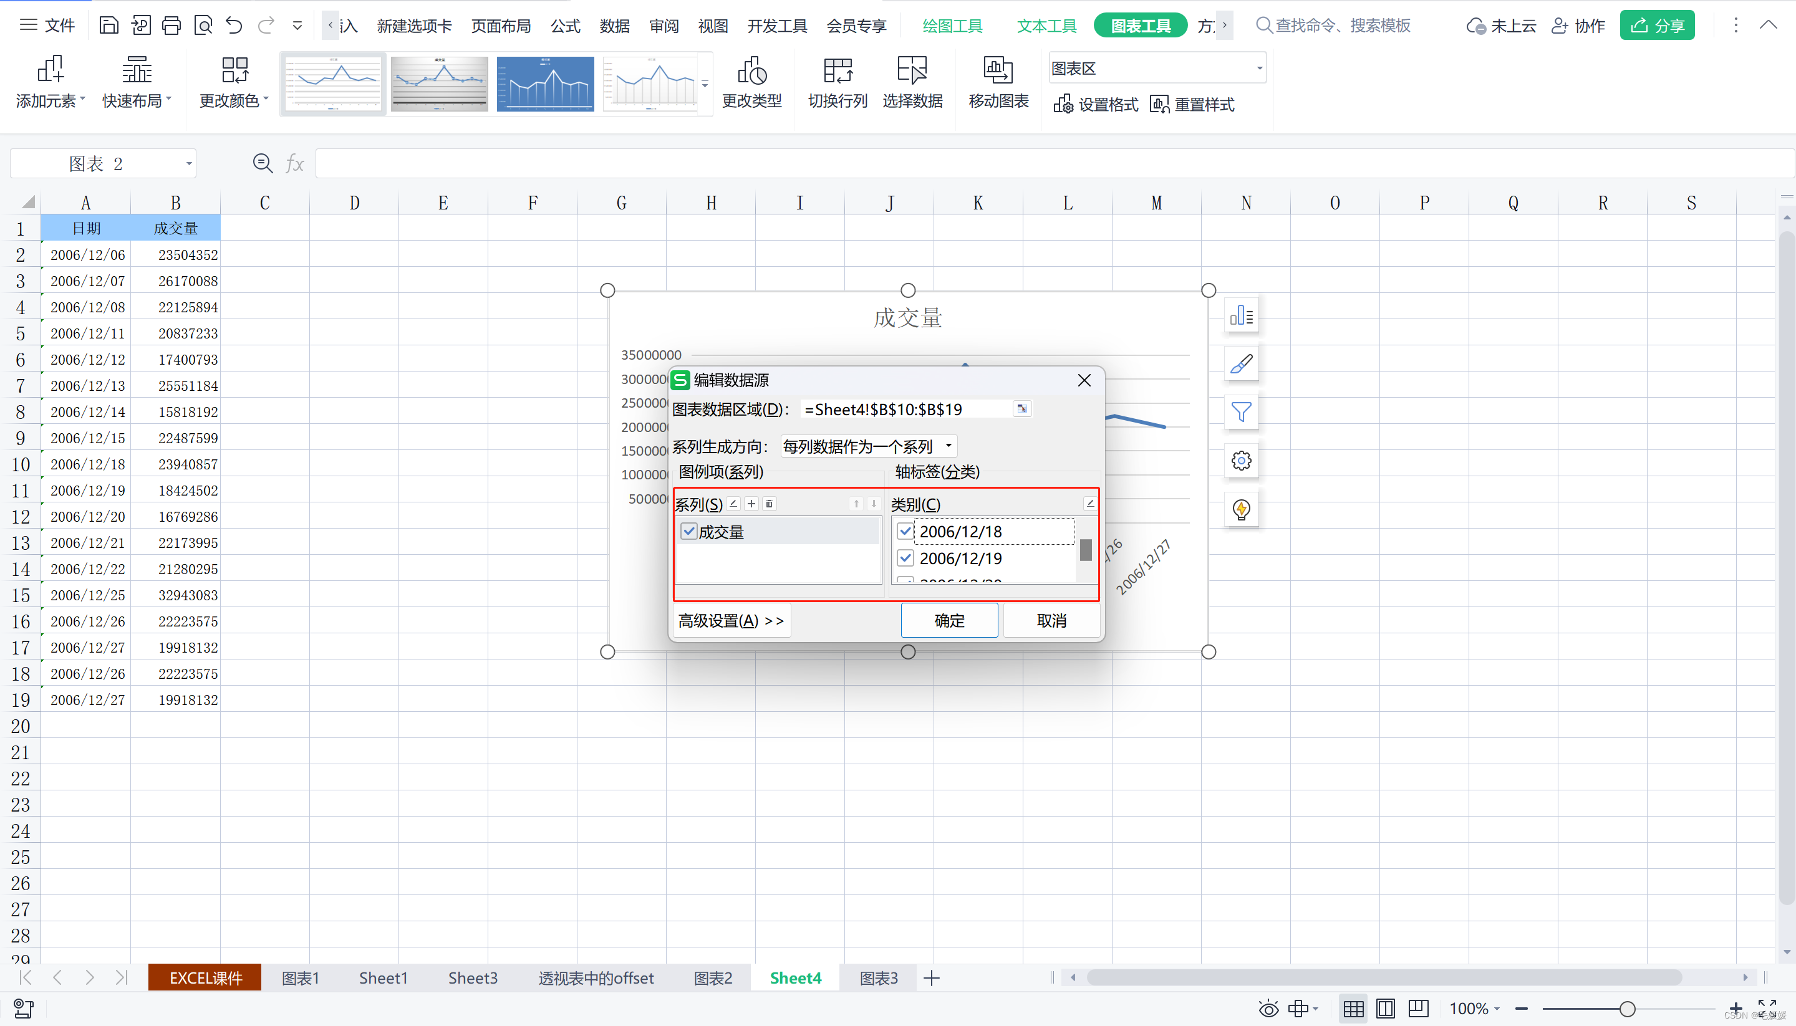
Task: Click the add series plus icon
Action: click(x=751, y=504)
